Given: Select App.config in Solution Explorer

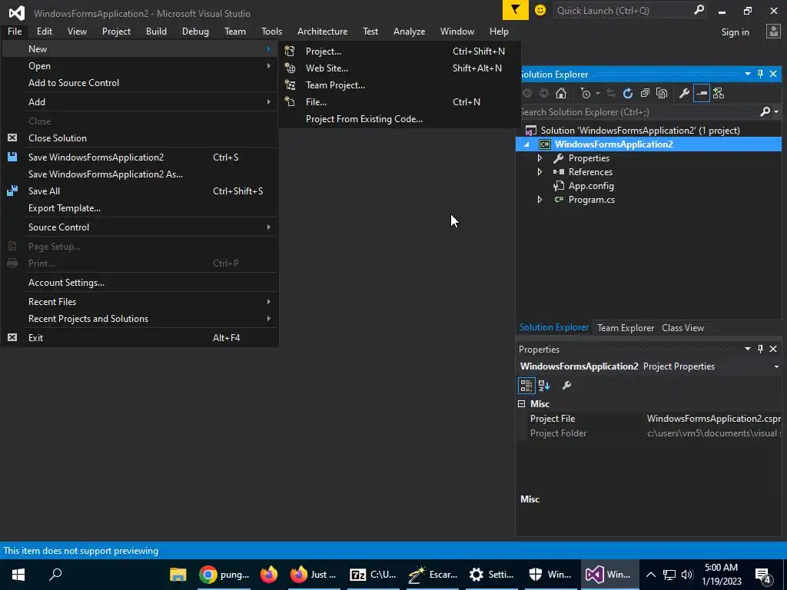Looking at the screenshot, I should coord(591,186).
